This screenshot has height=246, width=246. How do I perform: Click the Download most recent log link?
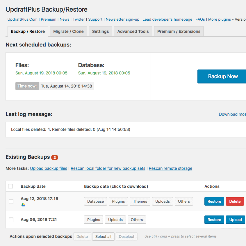pos(233,114)
